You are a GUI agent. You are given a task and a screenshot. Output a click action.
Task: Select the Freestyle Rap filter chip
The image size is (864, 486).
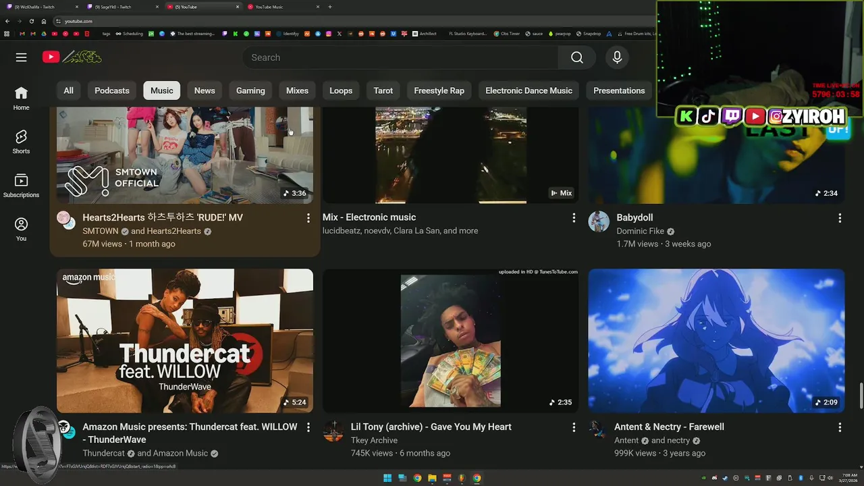coord(439,90)
